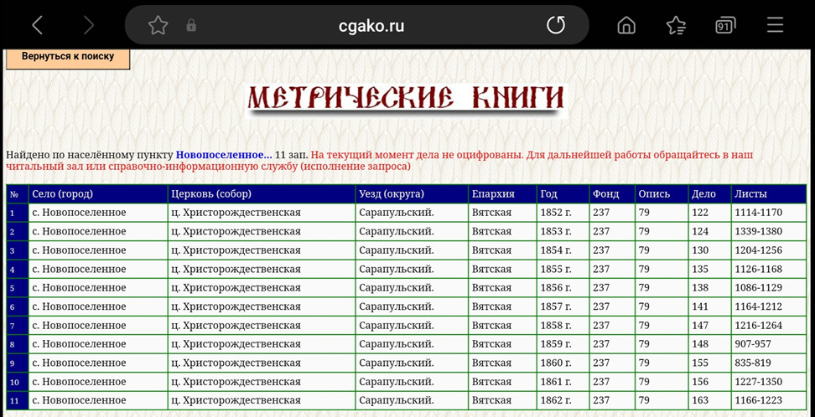Bookmark page with address bar star
815x417 pixels.
point(158,26)
